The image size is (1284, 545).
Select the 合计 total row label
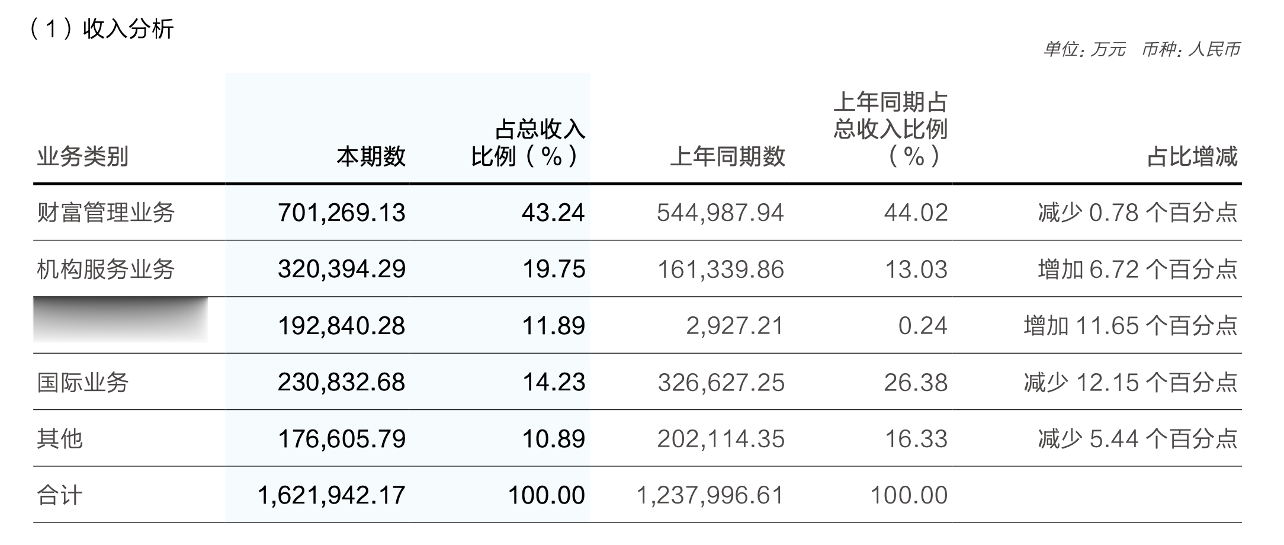tap(60, 495)
